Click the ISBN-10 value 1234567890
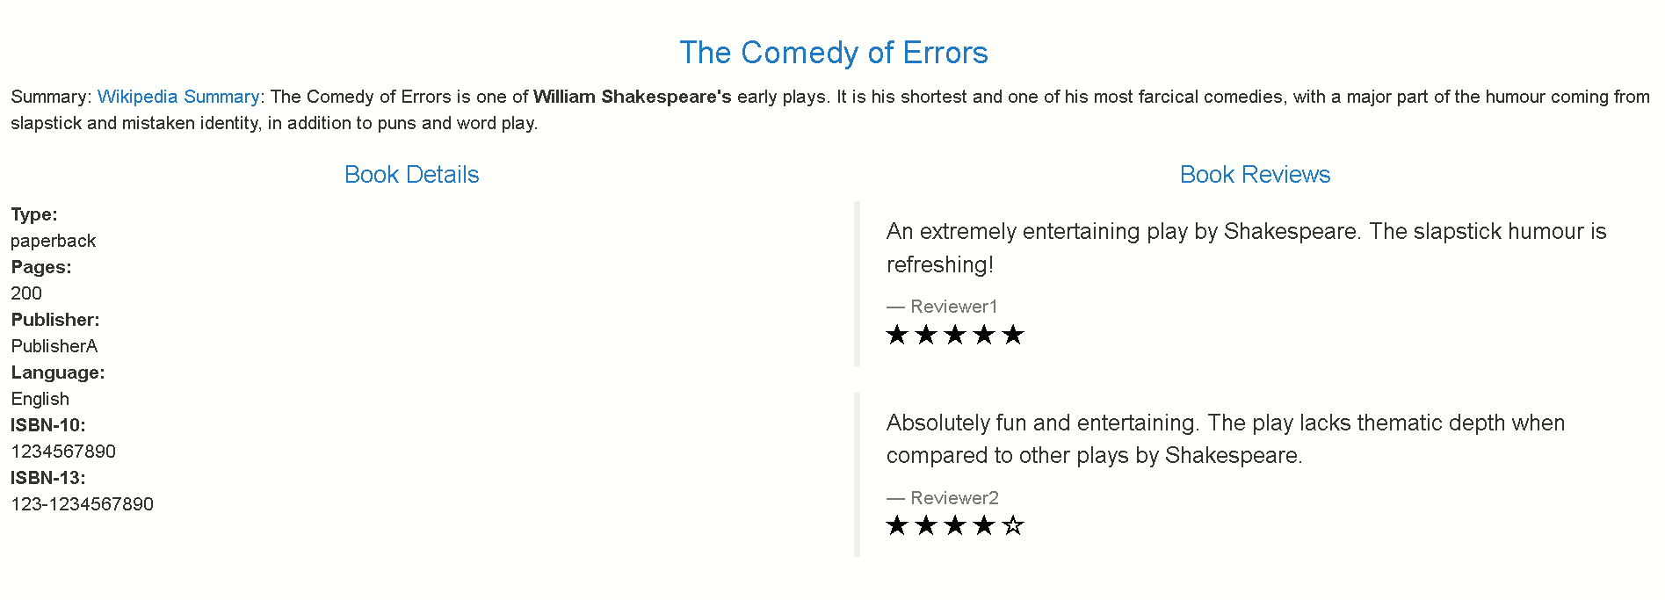 point(63,452)
